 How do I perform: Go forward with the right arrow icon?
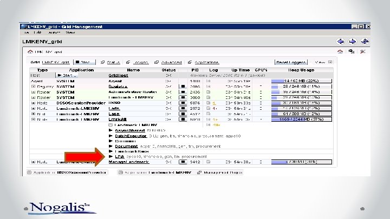click(x=352, y=42)
